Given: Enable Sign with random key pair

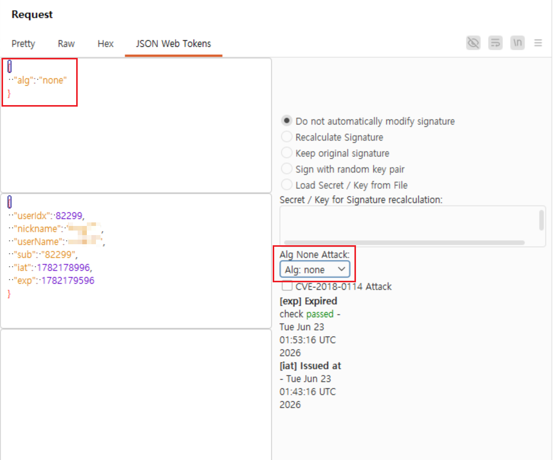Looking at the screenshot, I should tap(286, 169).
